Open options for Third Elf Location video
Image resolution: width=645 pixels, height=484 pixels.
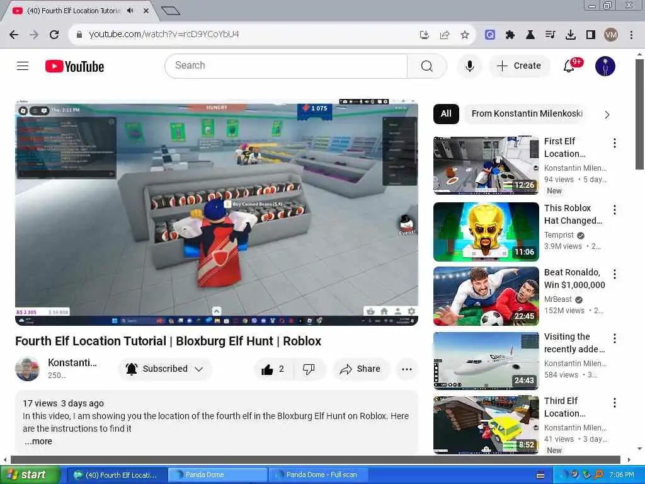pos(615,403)
